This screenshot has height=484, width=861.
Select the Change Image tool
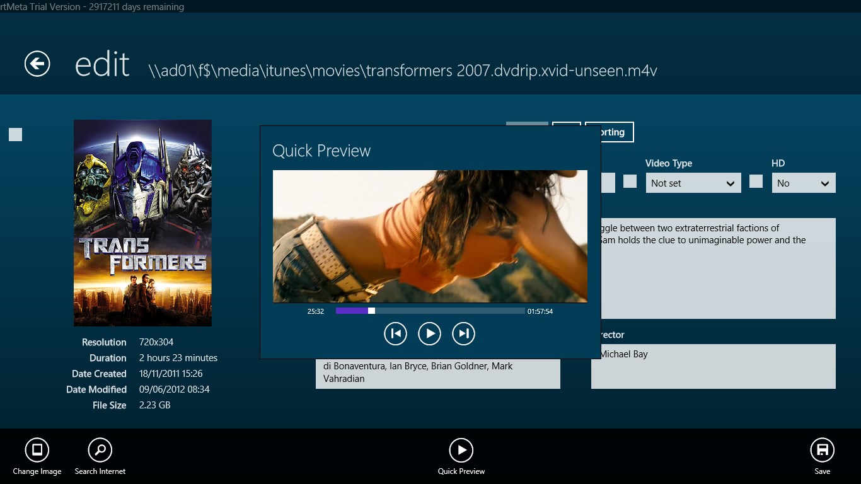click(x=37, y=451)
